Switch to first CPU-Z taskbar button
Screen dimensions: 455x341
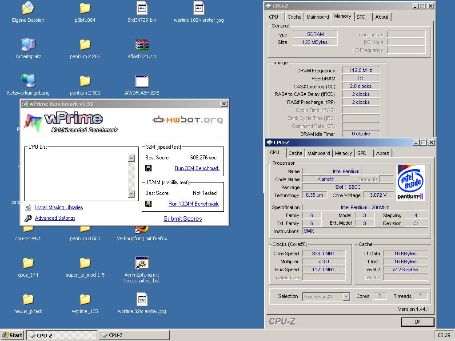point(62,335)
